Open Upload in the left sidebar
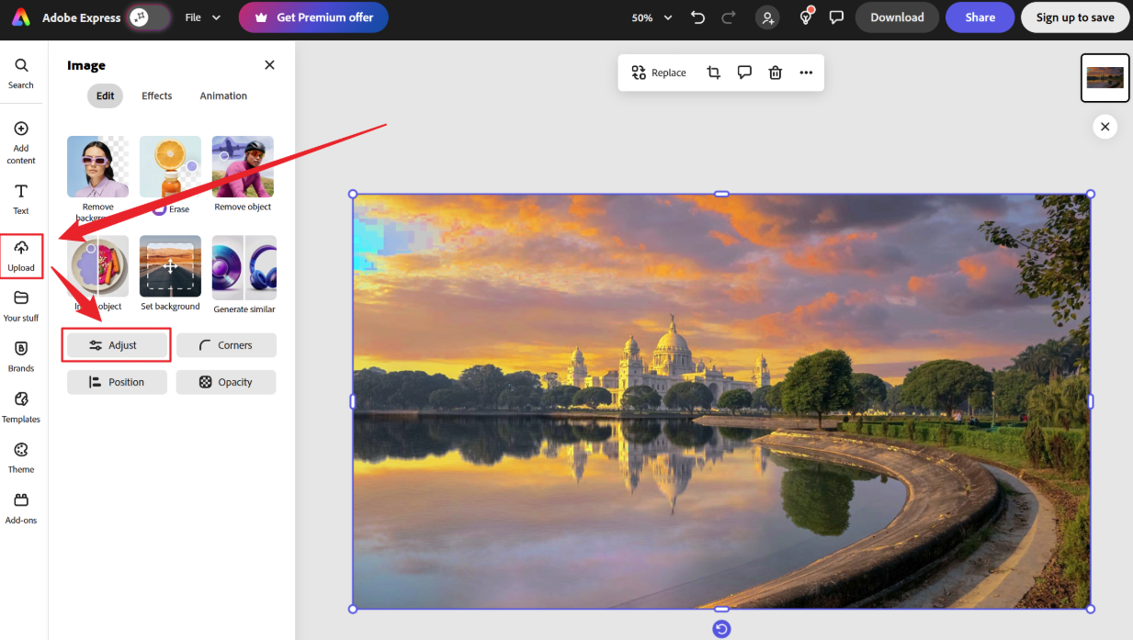 coord(21,255)
